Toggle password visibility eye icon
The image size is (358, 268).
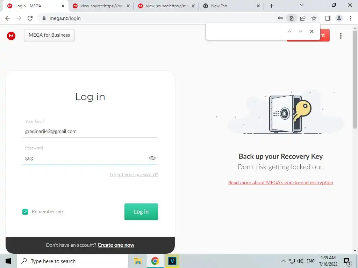point(152,158)
